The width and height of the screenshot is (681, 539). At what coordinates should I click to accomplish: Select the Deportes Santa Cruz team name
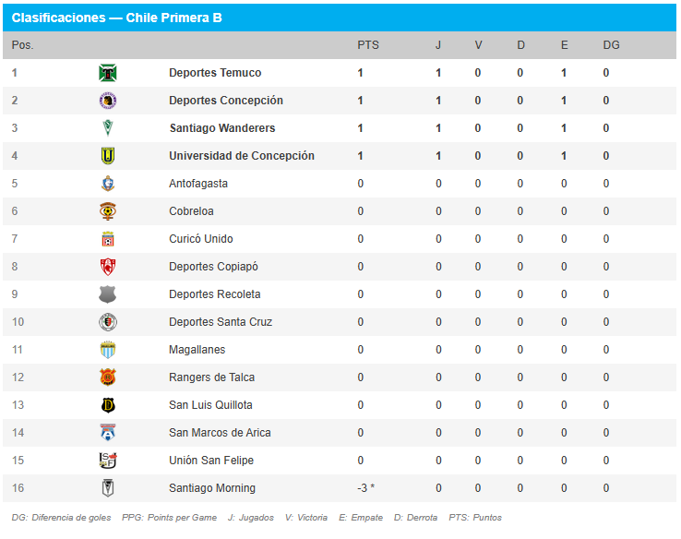[221, 322]
